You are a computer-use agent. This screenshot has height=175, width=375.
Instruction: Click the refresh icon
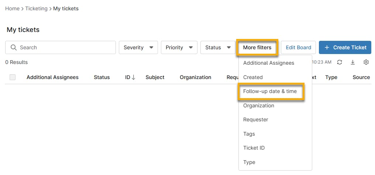(x=340, y=63)
